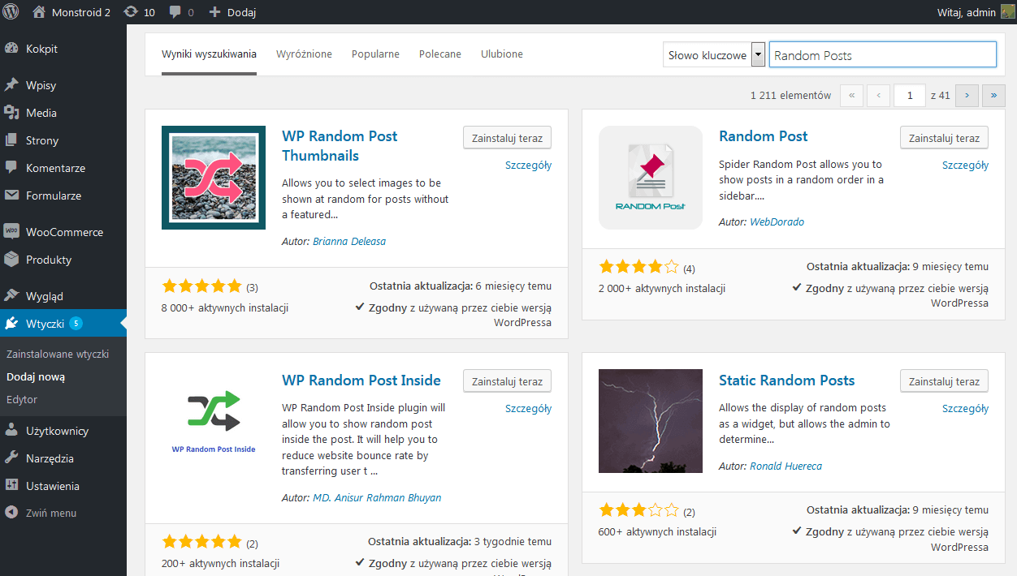Open author link WebDorado
Screen dimensions: 1017x576
tap(777, 221)
